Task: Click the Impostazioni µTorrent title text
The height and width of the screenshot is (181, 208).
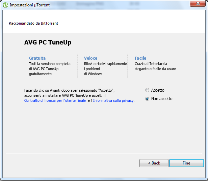Action: (x=30, y=5)
